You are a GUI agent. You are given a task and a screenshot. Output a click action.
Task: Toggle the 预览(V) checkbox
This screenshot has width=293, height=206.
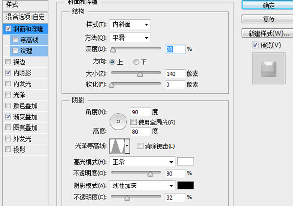pyautogui.click(x=255, y=45)
